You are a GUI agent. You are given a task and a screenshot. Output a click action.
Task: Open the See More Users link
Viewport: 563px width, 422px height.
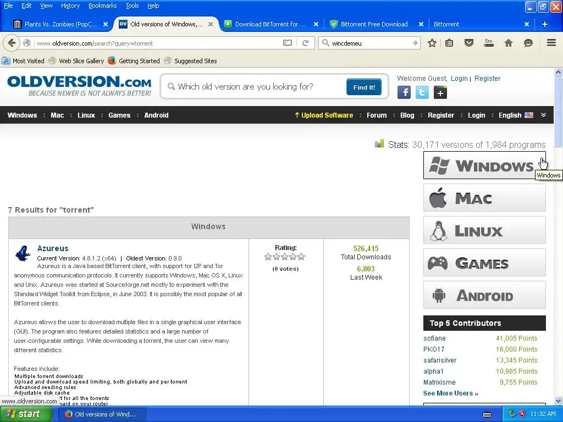tap(451, 393)
